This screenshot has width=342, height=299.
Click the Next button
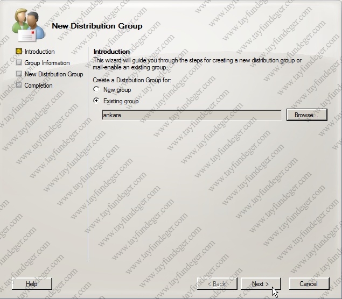[x=261, y=283]
